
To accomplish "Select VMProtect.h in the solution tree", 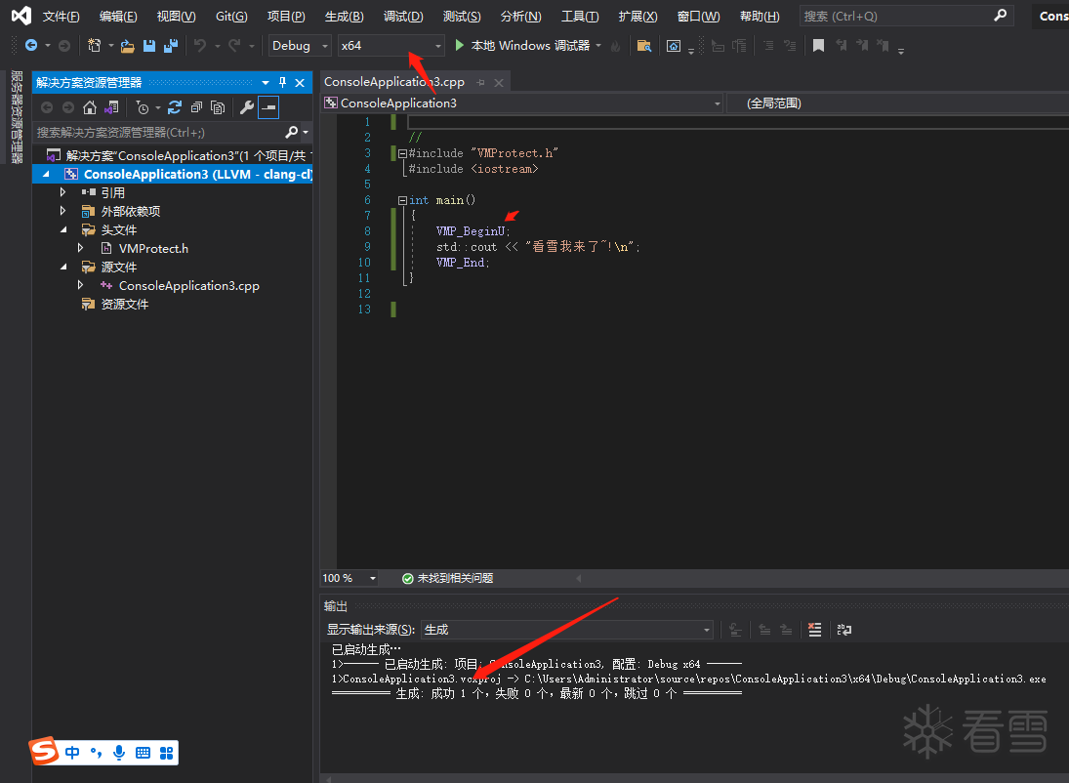I will click(153, 249).
